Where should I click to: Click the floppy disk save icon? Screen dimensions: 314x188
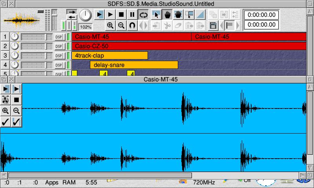[213, 26]
